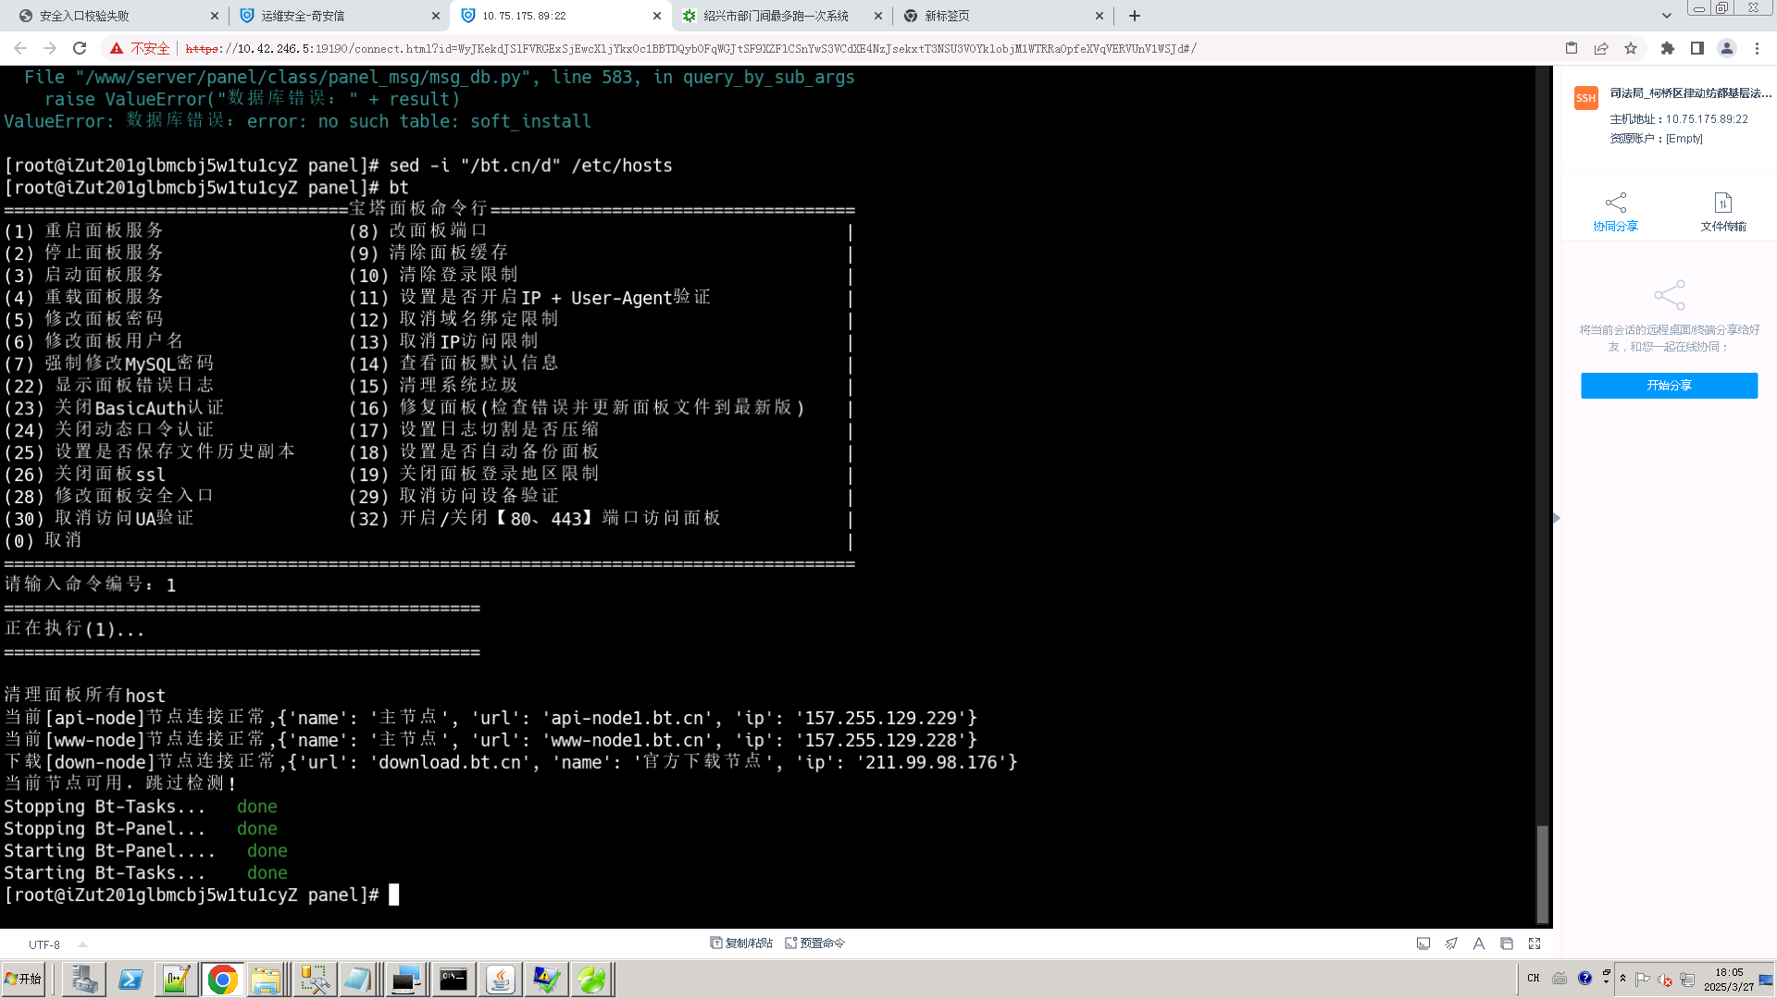
Task: Reload the current page
Action: [x=80, y=48]
